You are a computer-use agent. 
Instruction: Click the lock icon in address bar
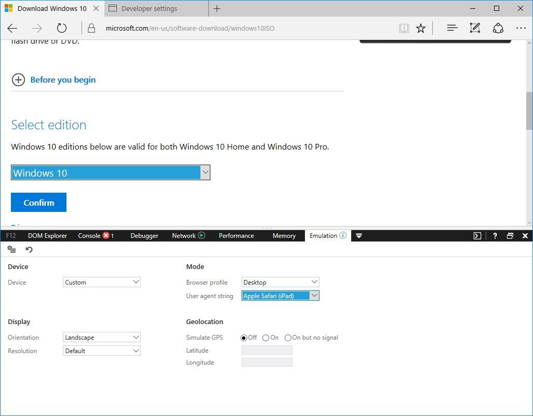coord(91,28)
